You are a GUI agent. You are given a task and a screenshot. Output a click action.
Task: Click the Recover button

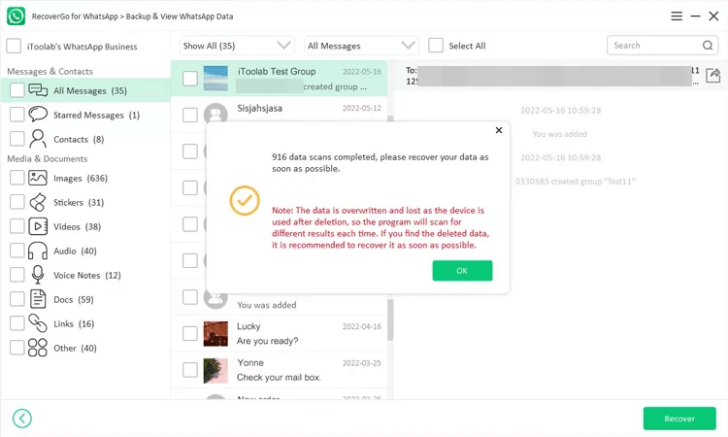coord(679,419)
